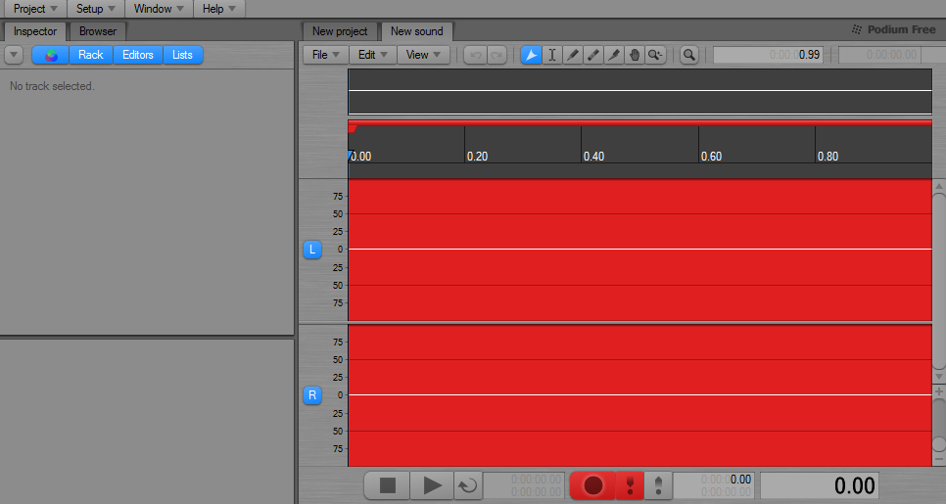The height and width of the screenshot is (504, 946).
Task: Click the blue play cursor at 0.00
Action: coord(350,155)
